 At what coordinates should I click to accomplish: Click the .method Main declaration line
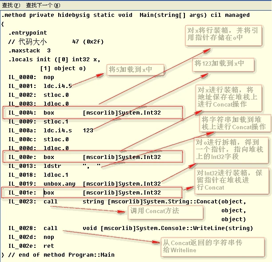tap(126, 15)
